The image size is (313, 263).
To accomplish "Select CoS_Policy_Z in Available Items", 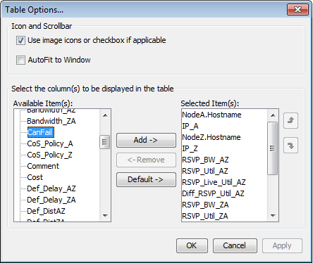I will pos(49,155).
